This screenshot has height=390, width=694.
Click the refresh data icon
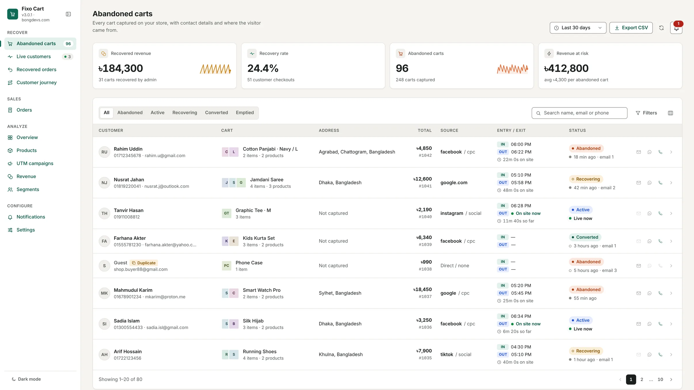661,28
